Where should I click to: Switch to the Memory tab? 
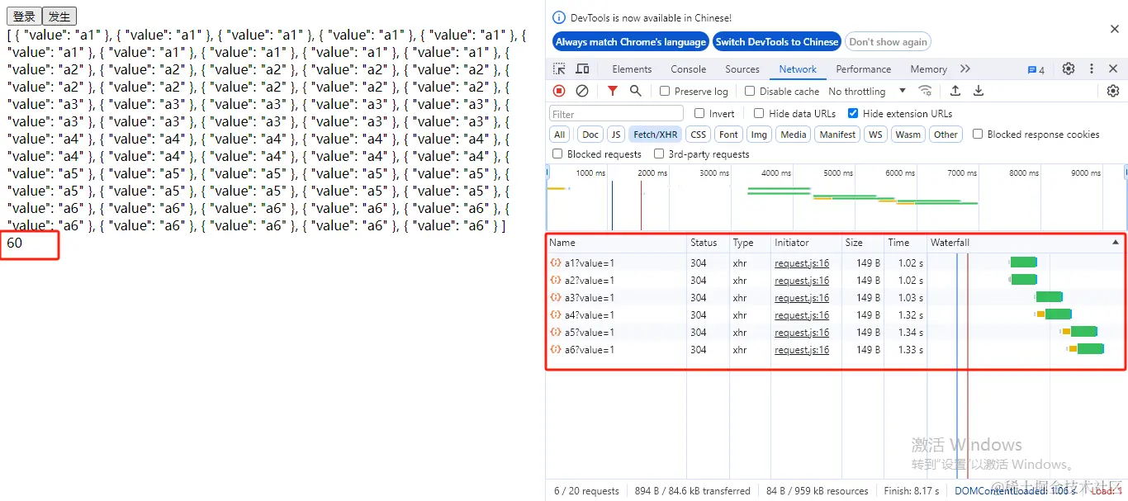click(x=928, y=69)
